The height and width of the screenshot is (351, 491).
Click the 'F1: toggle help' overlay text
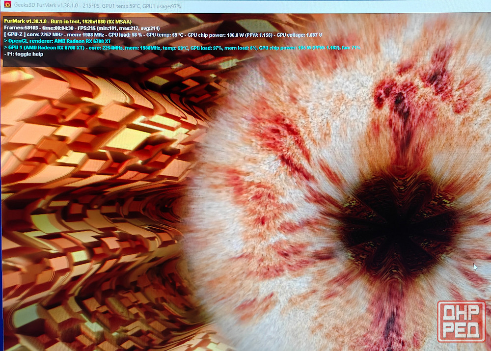click(25, 54)
